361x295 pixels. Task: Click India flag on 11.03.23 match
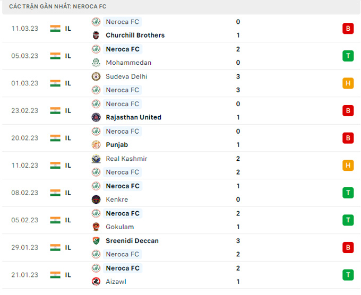(55, 29)
